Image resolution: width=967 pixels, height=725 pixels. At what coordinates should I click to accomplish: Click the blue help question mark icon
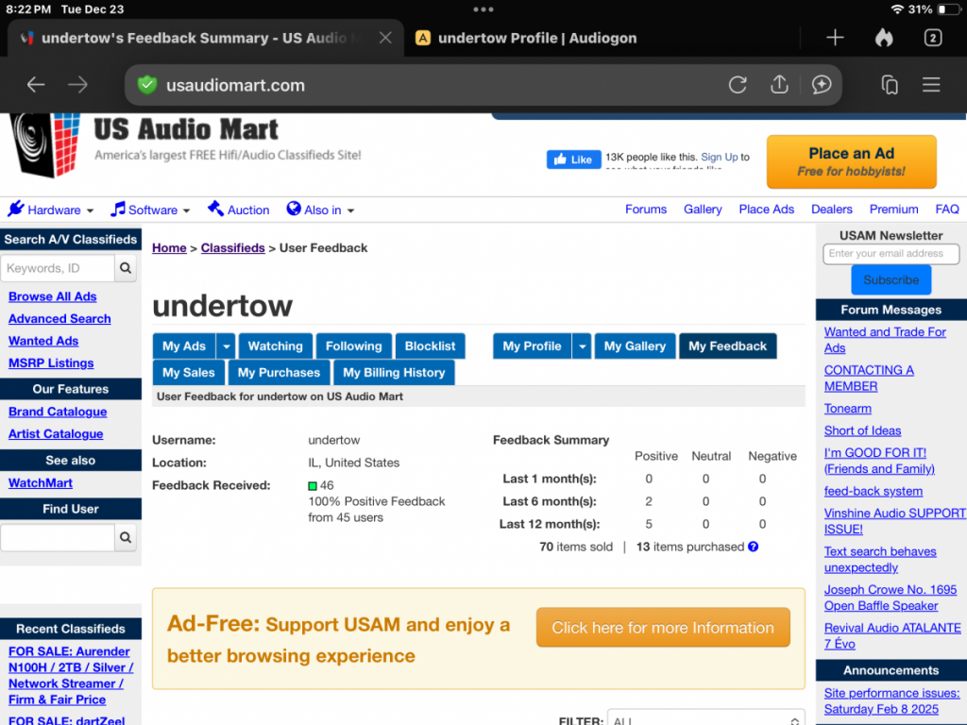[754, 547]
